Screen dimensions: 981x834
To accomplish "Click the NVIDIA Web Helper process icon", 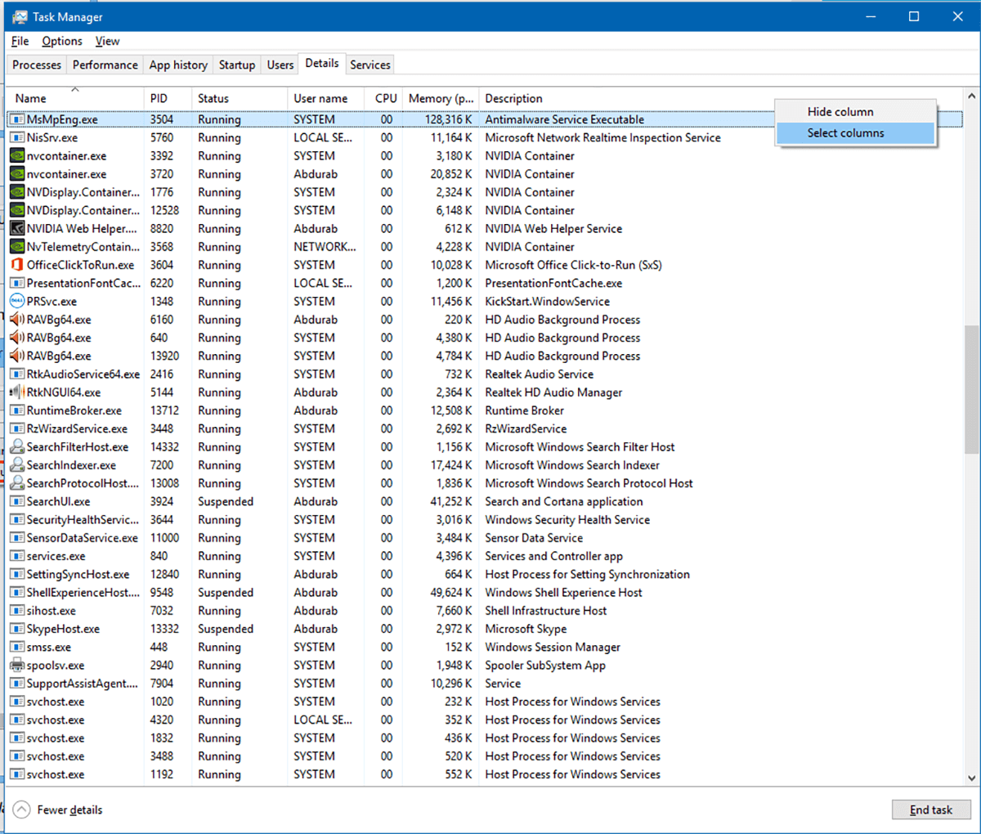I will coord(16,229).
